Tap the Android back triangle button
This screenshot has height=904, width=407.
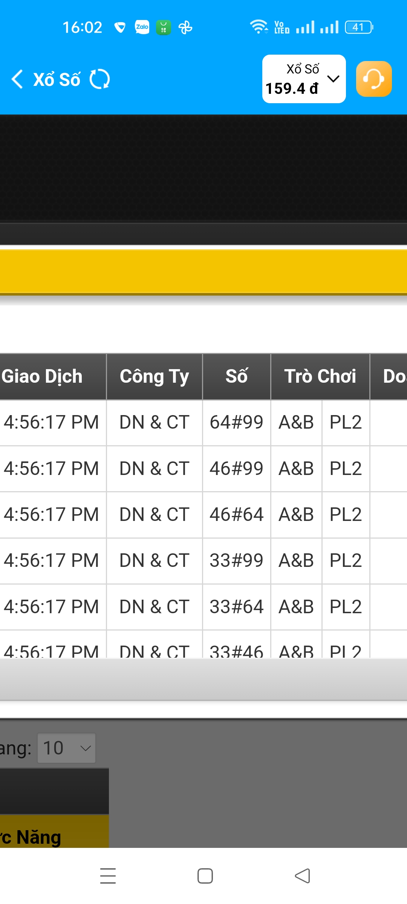pyautogui.click(x=302, y=876)
